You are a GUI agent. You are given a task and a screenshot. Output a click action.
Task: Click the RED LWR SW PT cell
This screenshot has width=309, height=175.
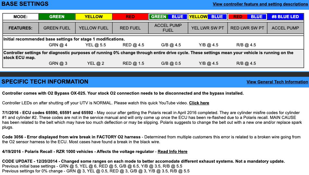coord(247,28)
